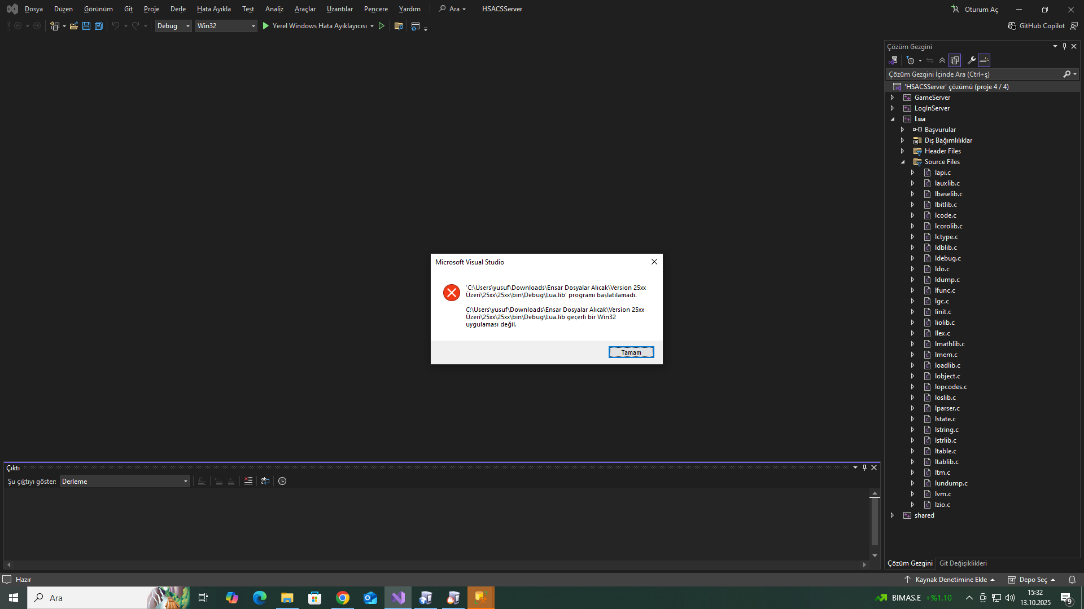
Task: Switch to Çözüm Gezgini bottom tab
Action: (910, 563)
